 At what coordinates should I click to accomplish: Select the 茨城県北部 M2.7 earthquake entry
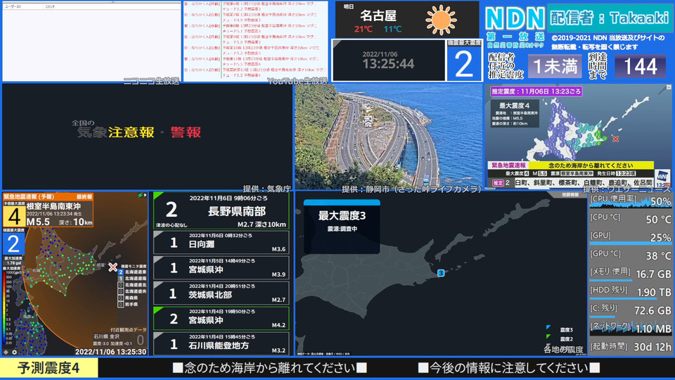click(x=221, y=293)
